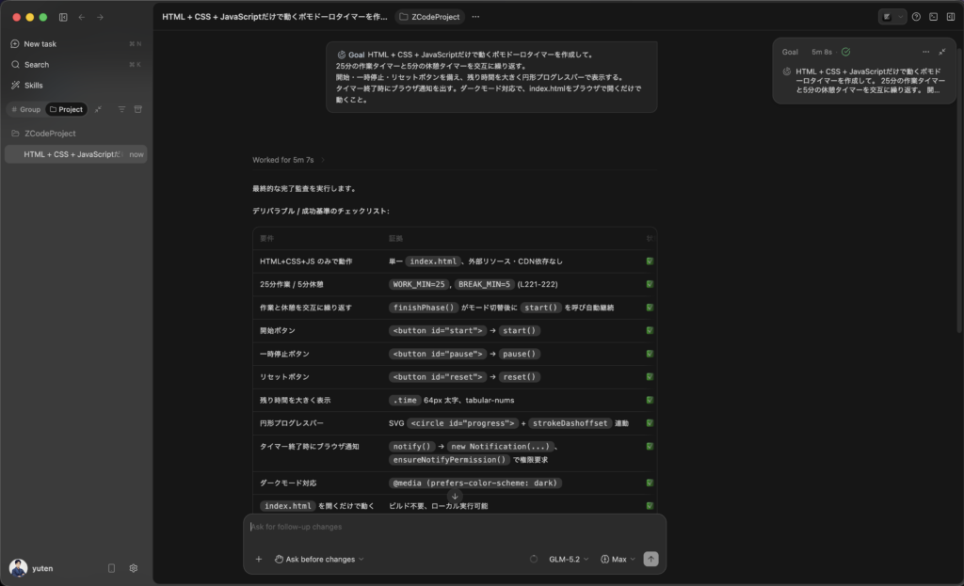Switch the list to Project view
This screenshot has width=964, height=586.
pyautogui.click(x=67, y=109)
